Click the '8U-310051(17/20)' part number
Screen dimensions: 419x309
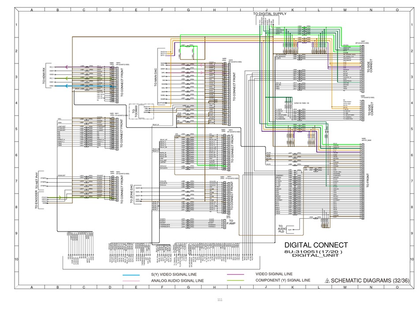pyautogui.click(x=313, y=252)
